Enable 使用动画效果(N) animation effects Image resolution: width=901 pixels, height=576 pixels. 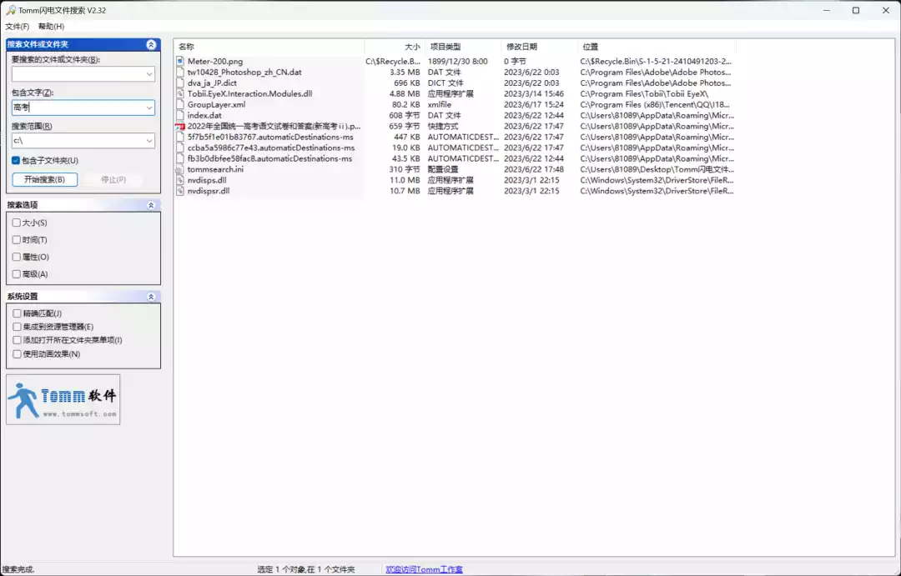17,353
